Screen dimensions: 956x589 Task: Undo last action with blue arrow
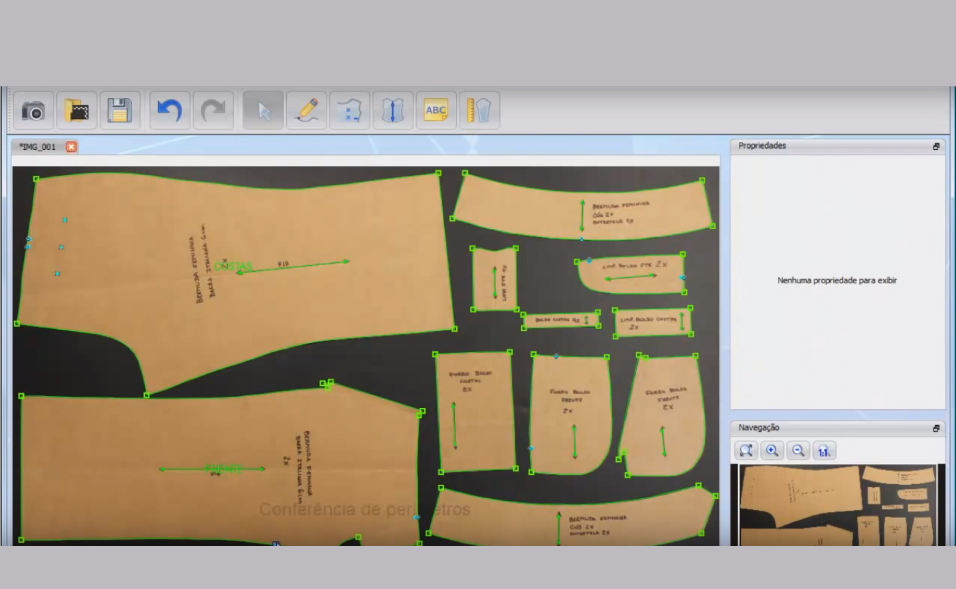click(170, 111)
